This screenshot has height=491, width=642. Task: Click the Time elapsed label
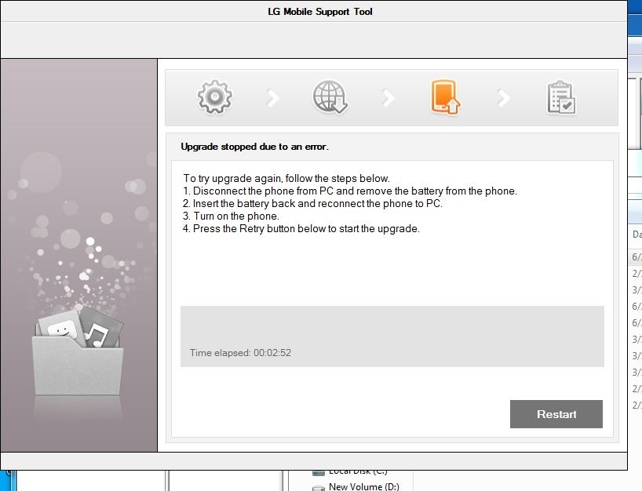pos(240,353)
